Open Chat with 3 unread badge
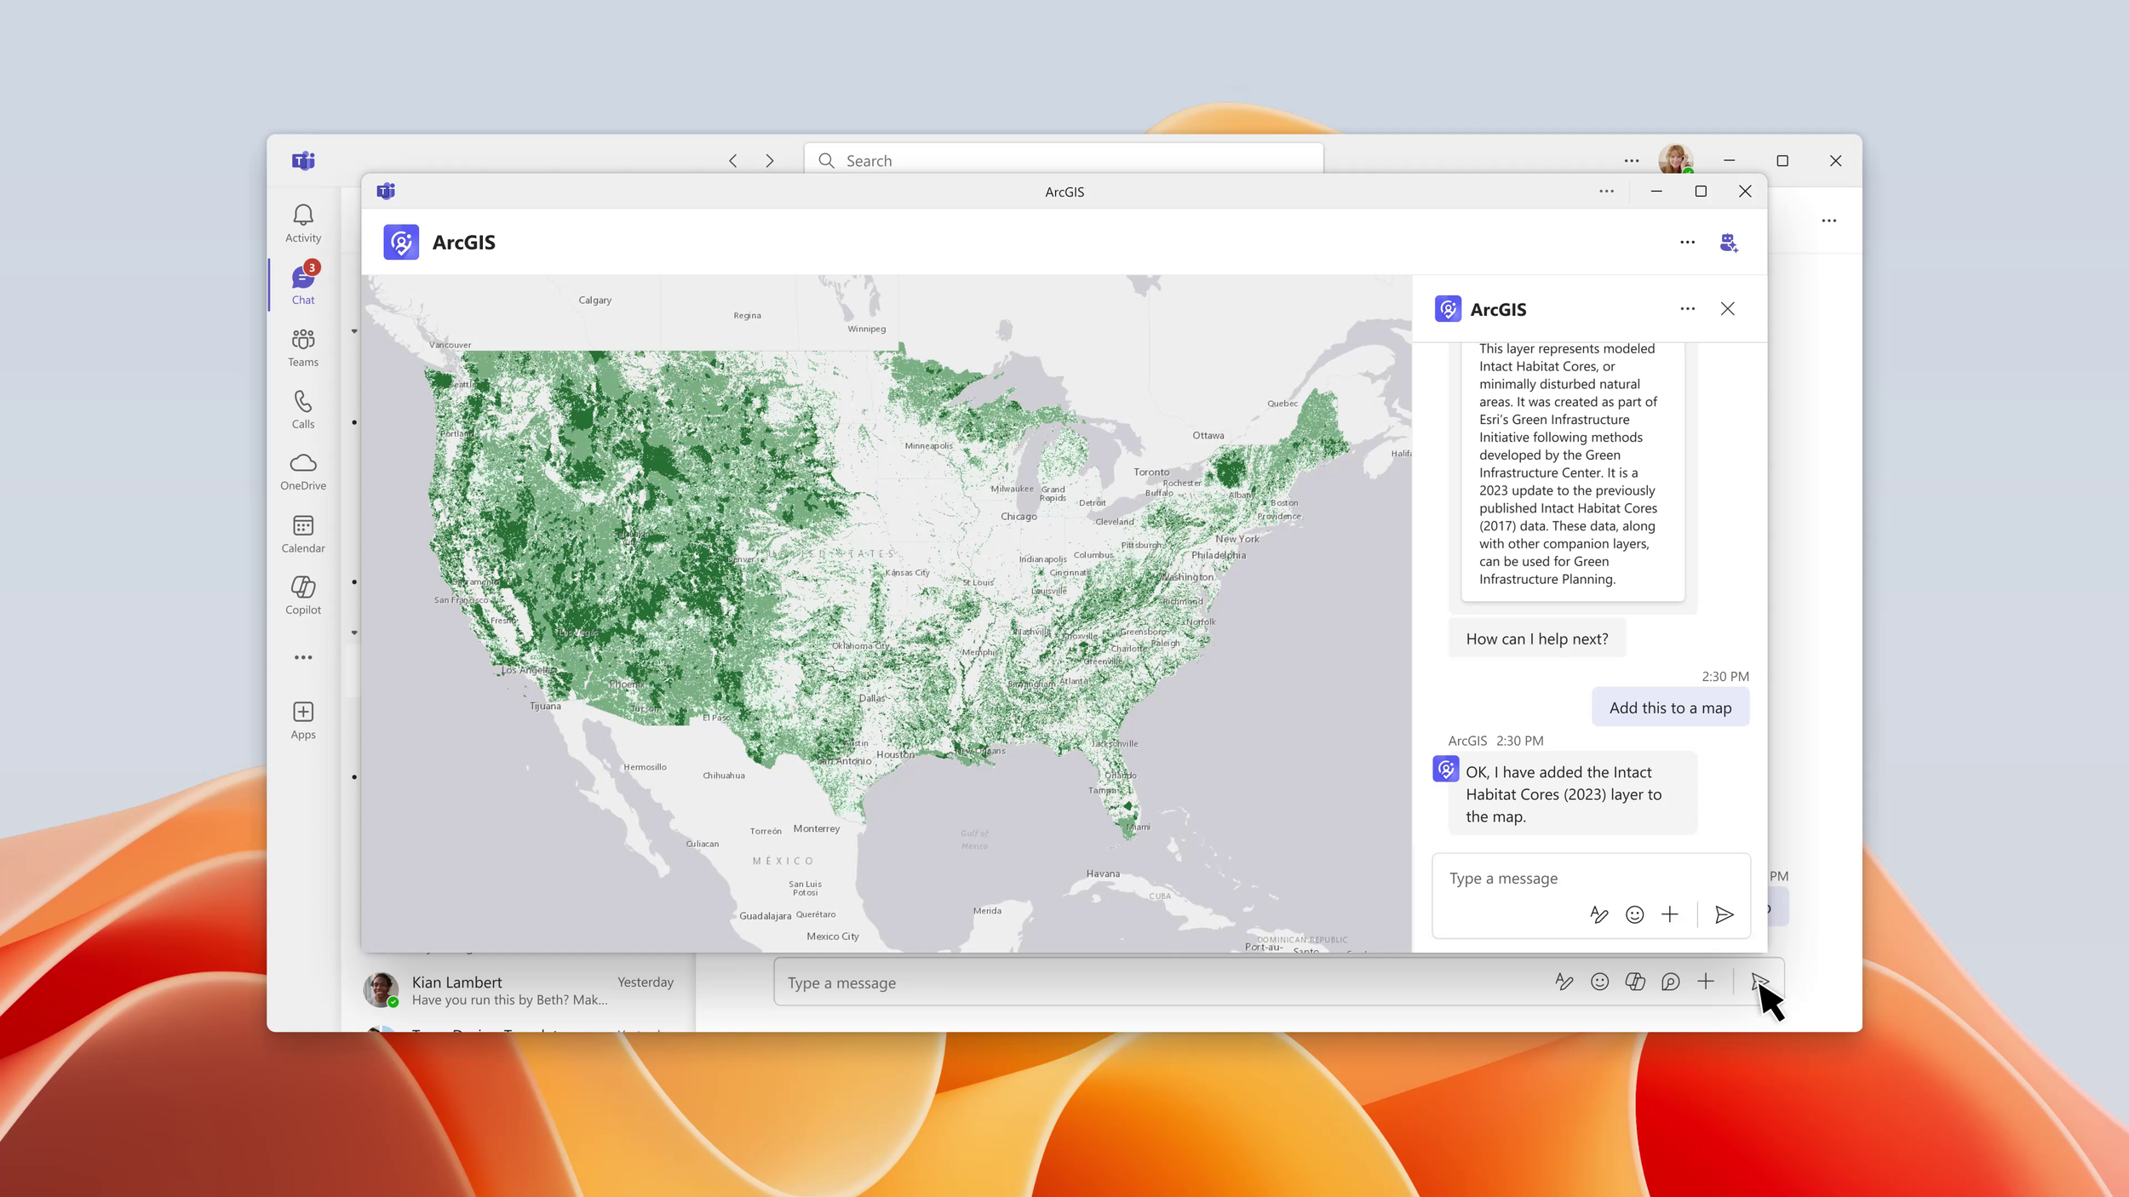 pos(303,284)
